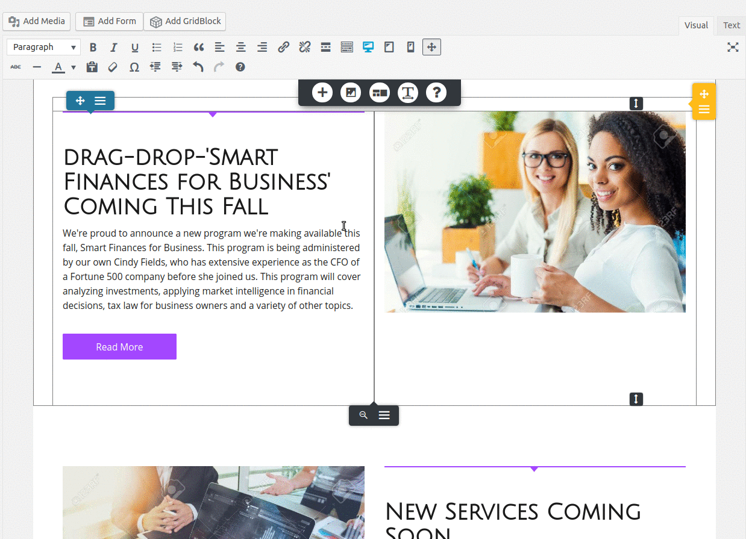Open the Paragraph format dropdown
746x539 pixels.
pyautogui.click(x=43, y=47)
